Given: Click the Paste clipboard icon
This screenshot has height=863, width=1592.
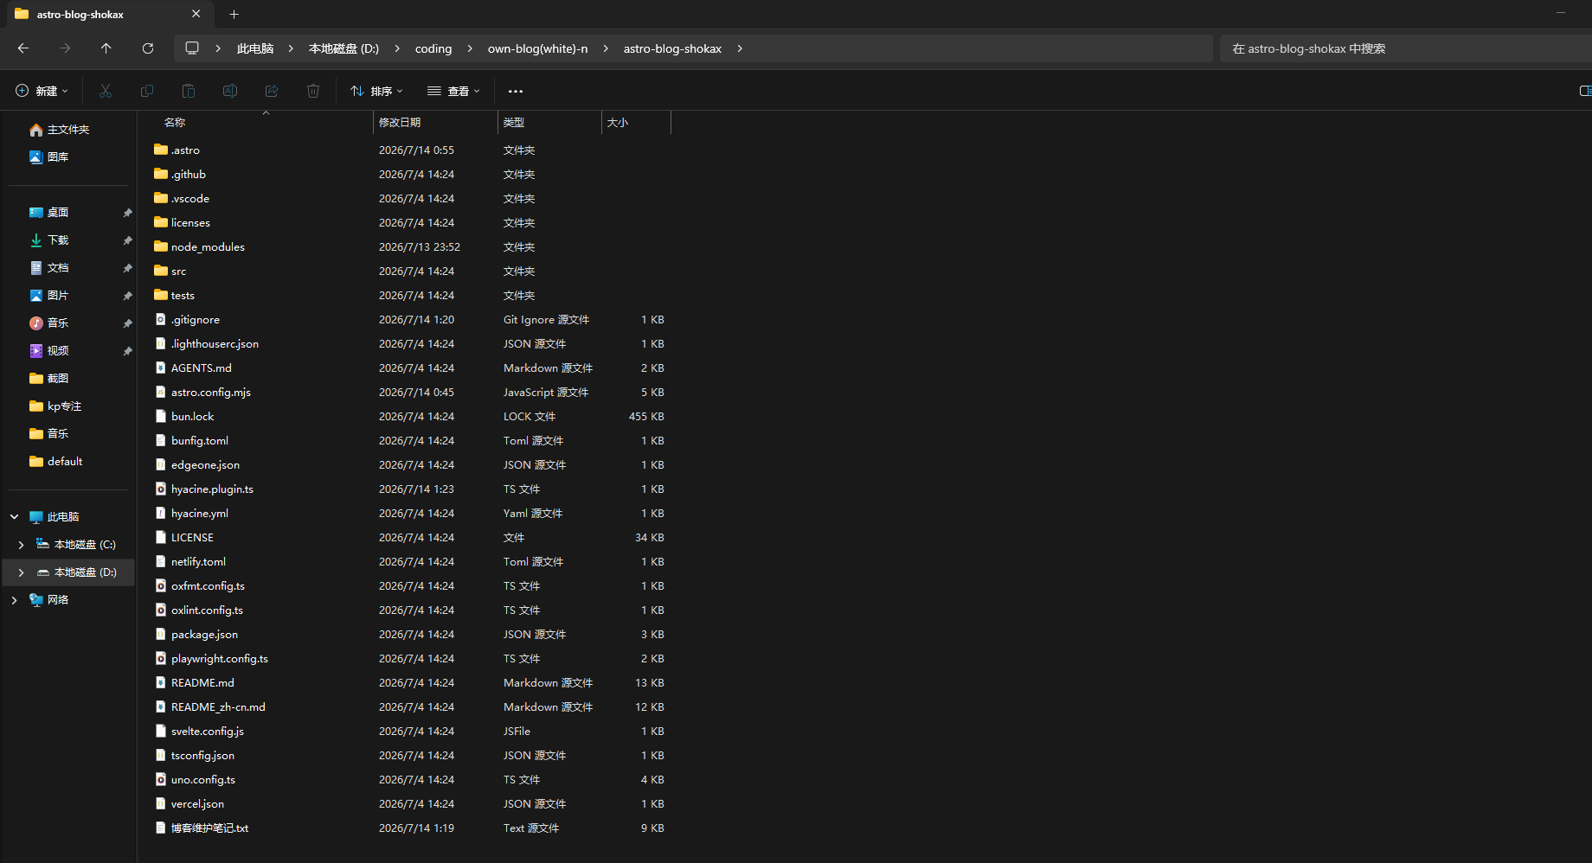Looking at the screenshot, I should click(189, 91).
